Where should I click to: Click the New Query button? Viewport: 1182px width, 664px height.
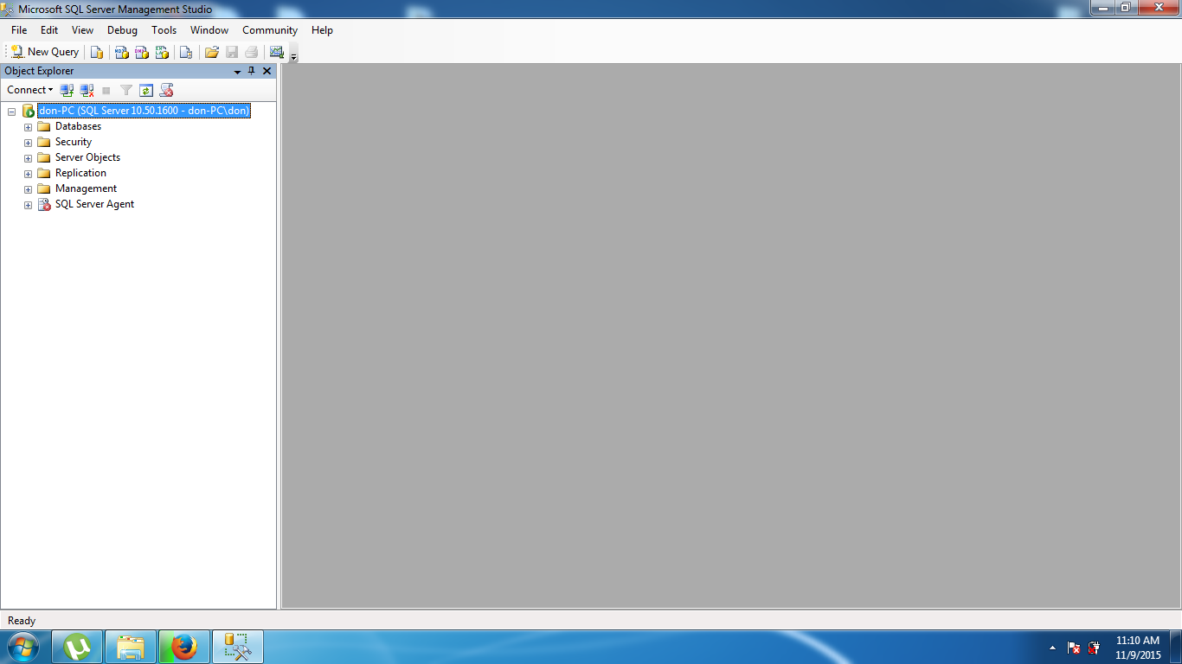click(45, 52)
